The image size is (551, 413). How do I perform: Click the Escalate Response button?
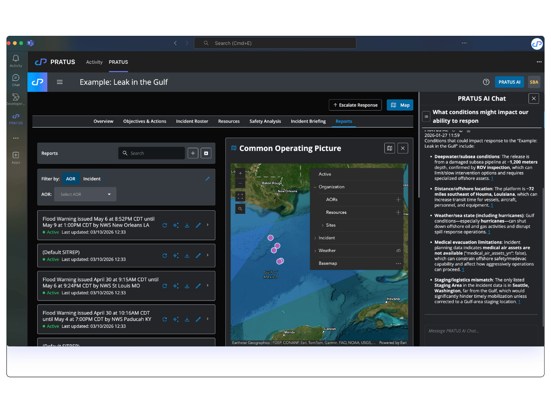click(355, 105)
